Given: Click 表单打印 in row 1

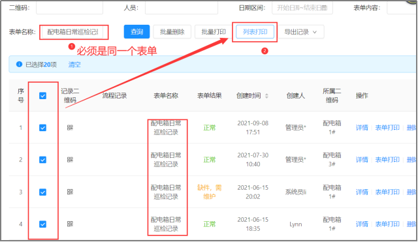Looking at the screenshot, I should 387,128.
